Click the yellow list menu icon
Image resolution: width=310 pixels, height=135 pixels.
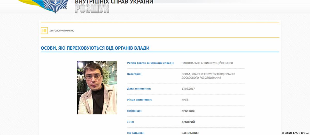coord(44,31)
